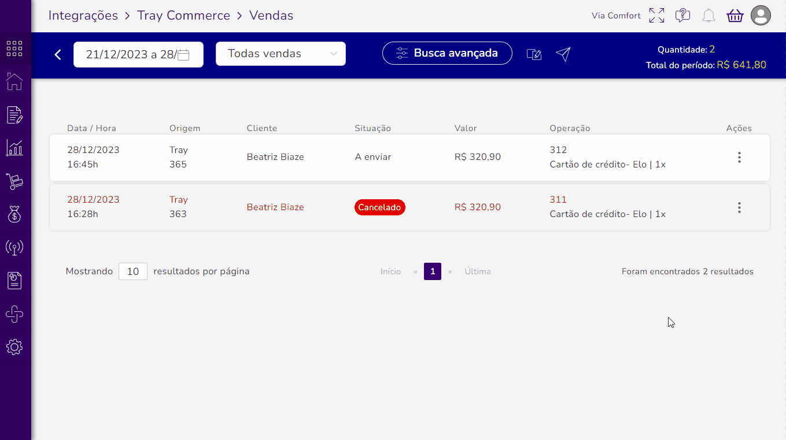Click the Cliente column header
The width and height of the screenshot is (786, 440).
(x=262, y=128)
